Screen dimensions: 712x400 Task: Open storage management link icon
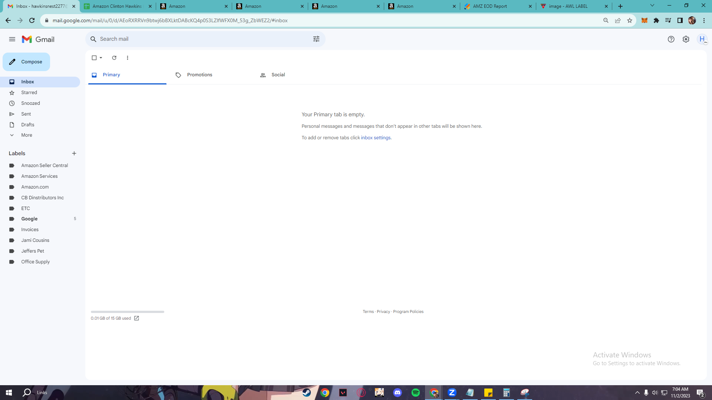[136, 318]
